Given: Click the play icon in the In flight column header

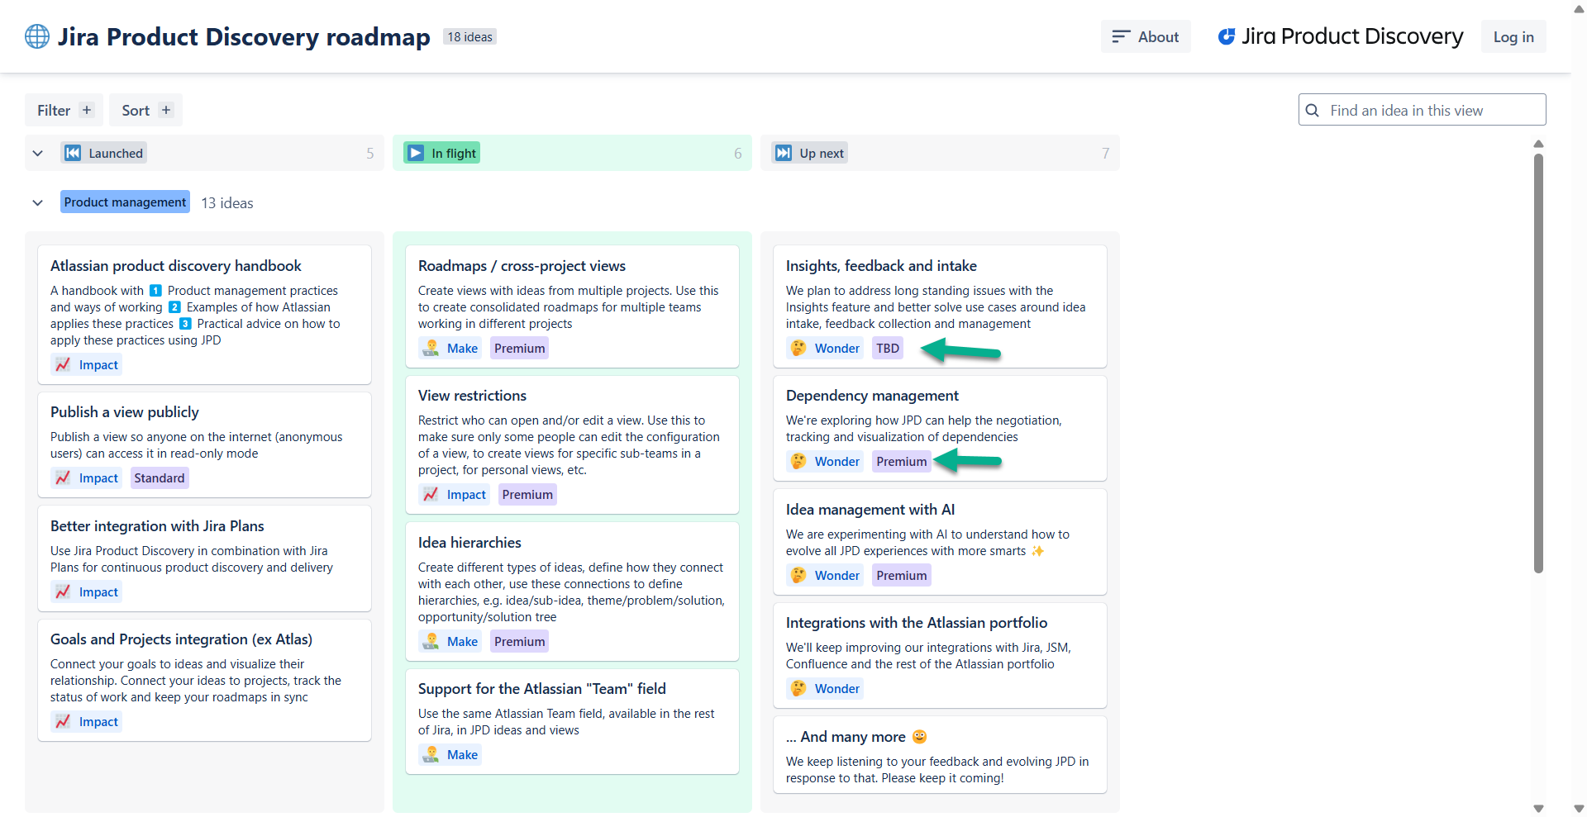Looking at the screenshot, I should [x=414, y=153].
